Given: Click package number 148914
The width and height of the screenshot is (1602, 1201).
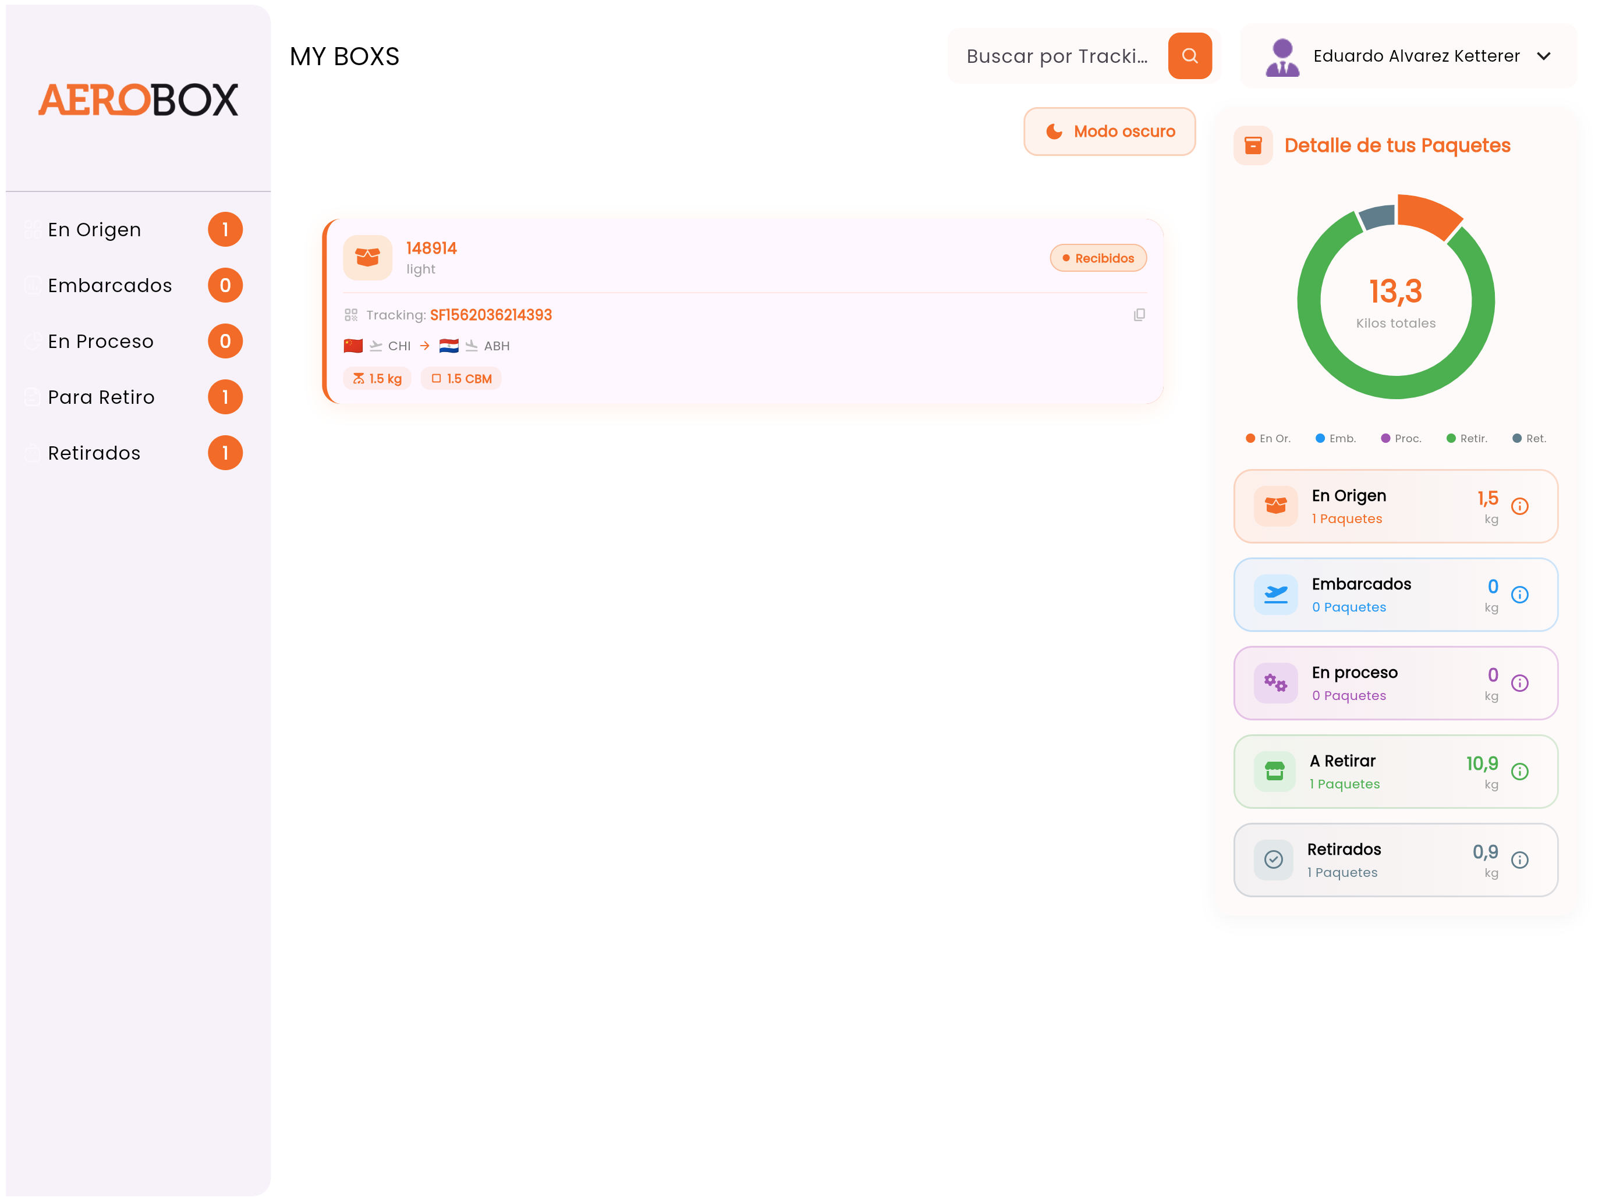Looking at the screenshot, I should point(431,248).
